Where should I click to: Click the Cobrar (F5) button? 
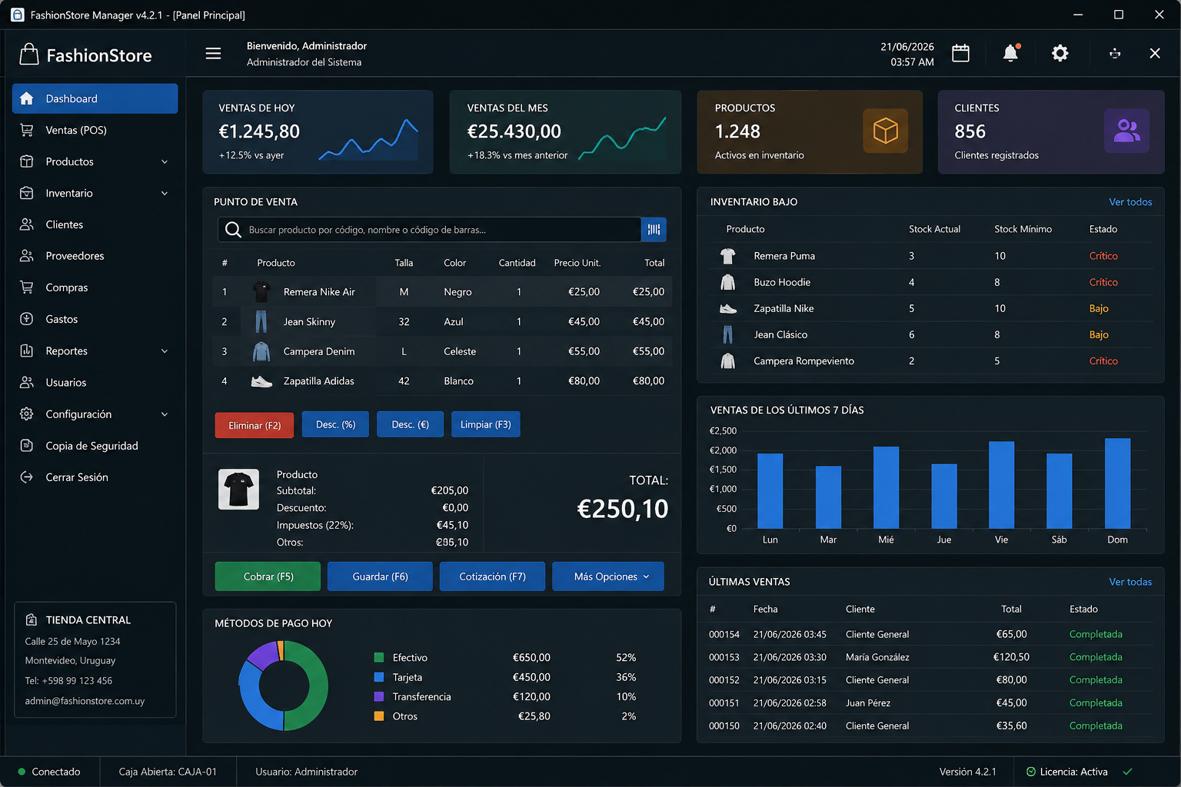click(268, 576)
